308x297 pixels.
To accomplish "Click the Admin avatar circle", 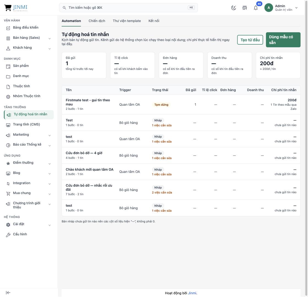I will 268,8.
